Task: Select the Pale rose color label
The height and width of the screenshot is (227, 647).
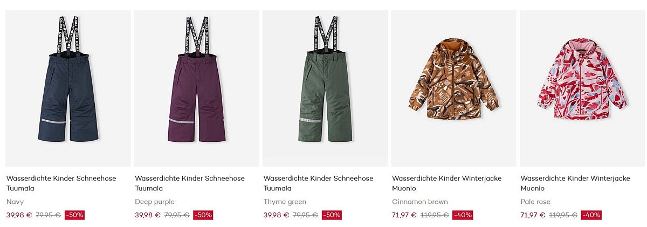Action: (x=535, y=202)
